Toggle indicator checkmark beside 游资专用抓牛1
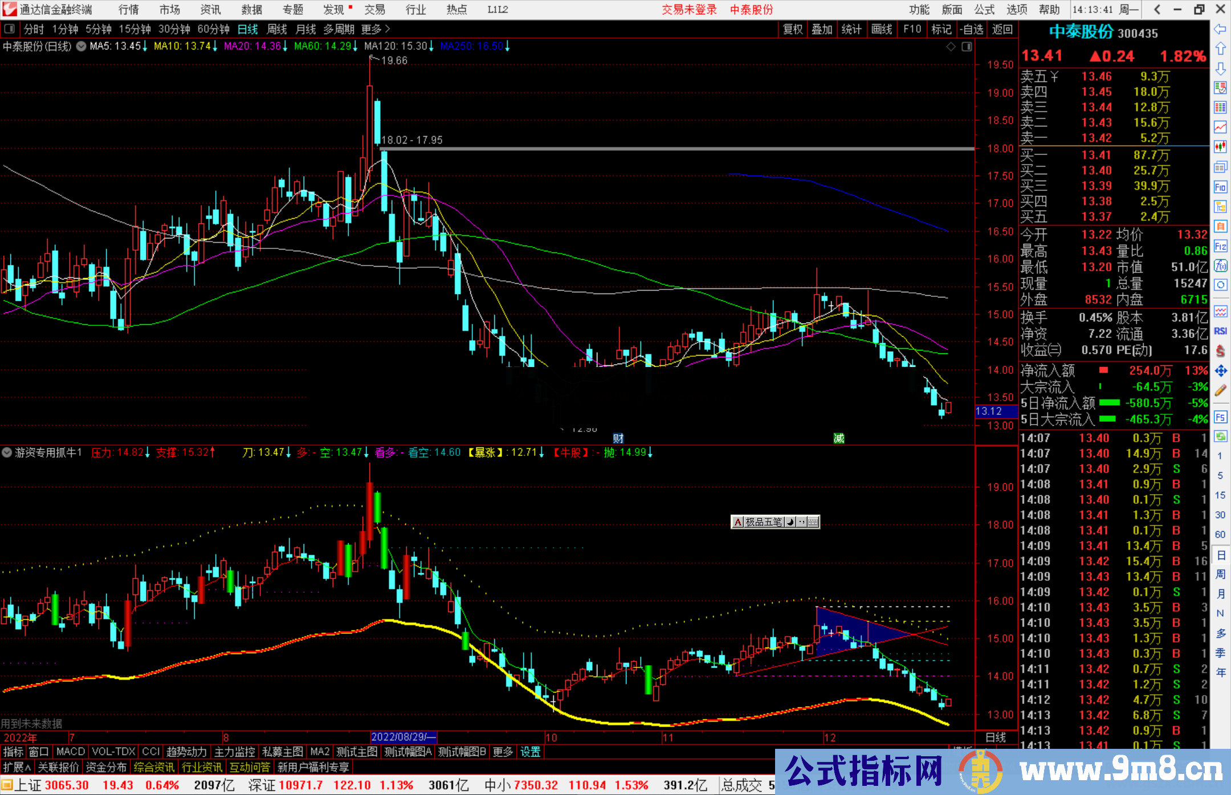Screen dimensions: 1231x795 [7, 452]
